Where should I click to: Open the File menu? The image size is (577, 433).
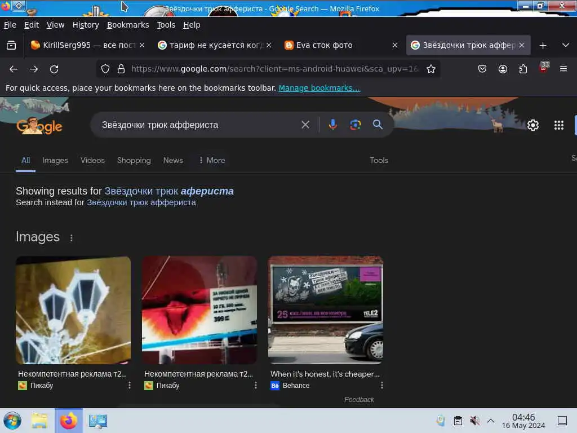pyautogui.click(x=10, y=25)
